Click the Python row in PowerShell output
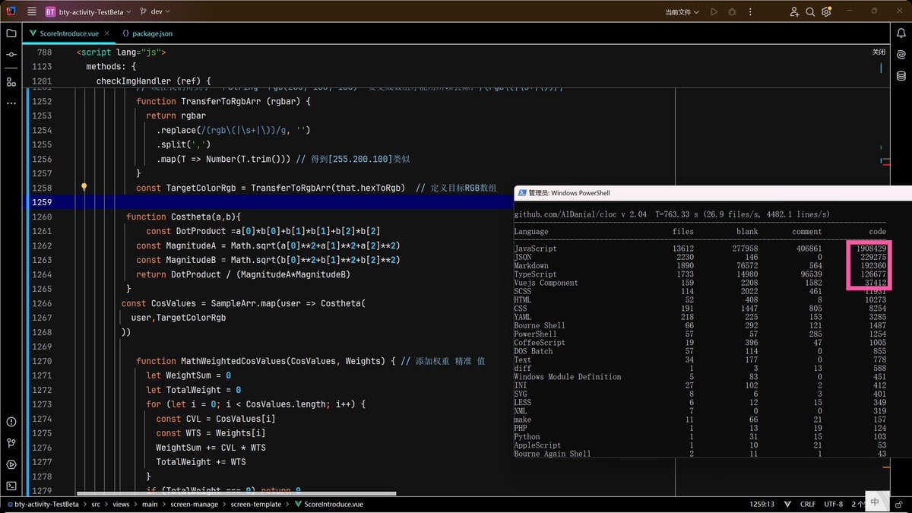 [x=700, y=437]
